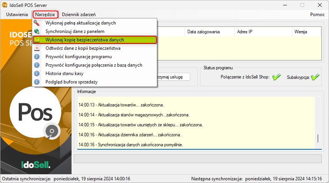Click the green checkmark next to Subskrypcja

coord(315,77)
